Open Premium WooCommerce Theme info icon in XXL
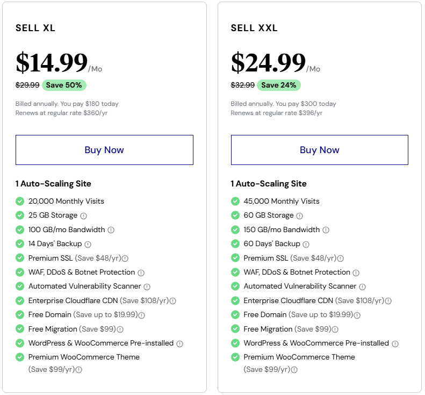This screenshot has height=395, width=425. [x=294, y=370]
